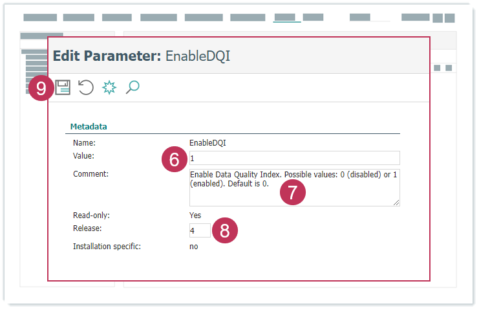This screenshot has width=479, height=310.
Task: Click the Value: field label
Action: [x=84, y=156]
